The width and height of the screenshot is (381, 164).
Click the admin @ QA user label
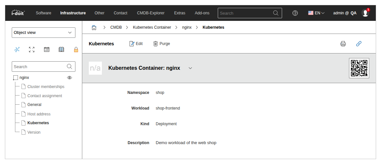[x=345, y=13]
